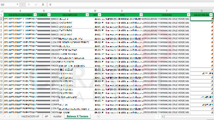The height and width of the screenshot is (120, 214).
Task: Select column D header
Action: click(x=95, y=11)
